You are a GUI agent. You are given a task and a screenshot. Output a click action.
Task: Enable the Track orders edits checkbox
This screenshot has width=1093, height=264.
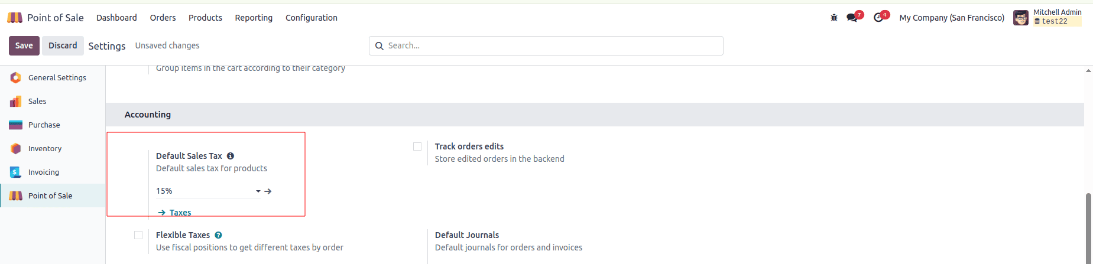pyautogui.click(x=417, y=146)
